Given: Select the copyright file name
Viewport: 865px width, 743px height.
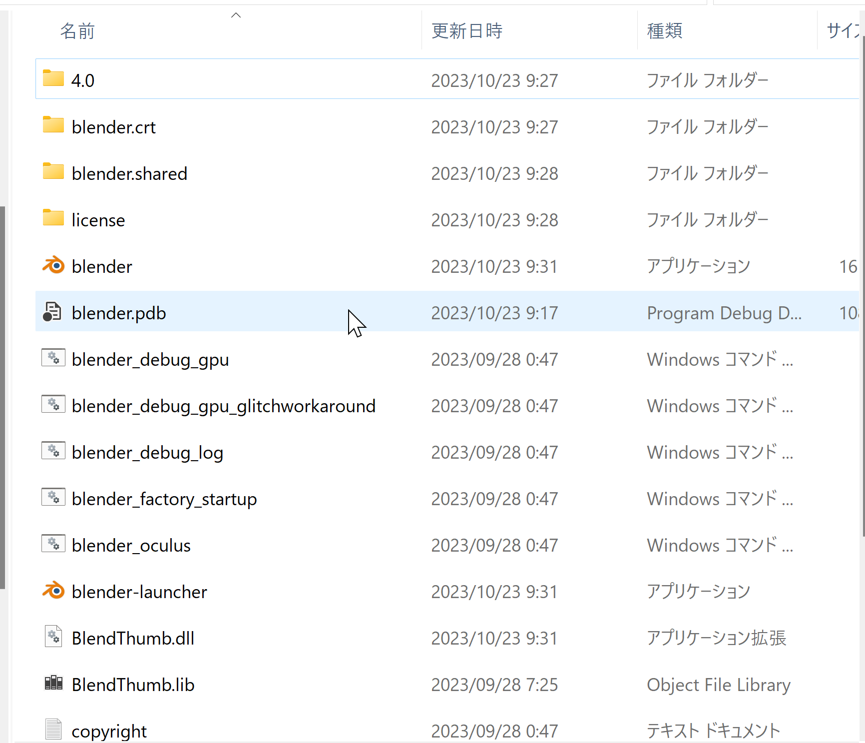Looking at the screenshot, I should coord(109,731).
